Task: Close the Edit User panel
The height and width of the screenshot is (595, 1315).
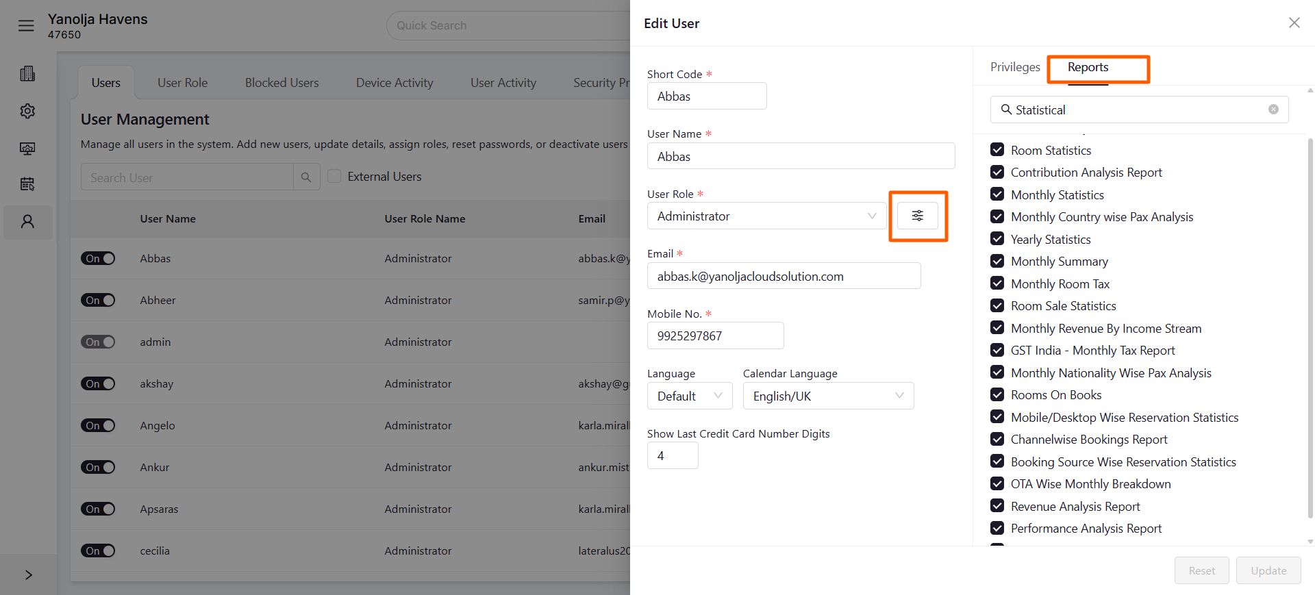Action: [1294, 23]
